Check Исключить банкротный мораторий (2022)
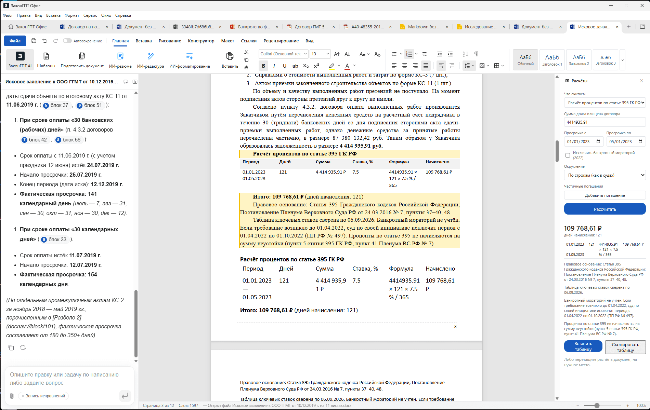650x410 pixels. pyautogui.click(x=568, y=155)
